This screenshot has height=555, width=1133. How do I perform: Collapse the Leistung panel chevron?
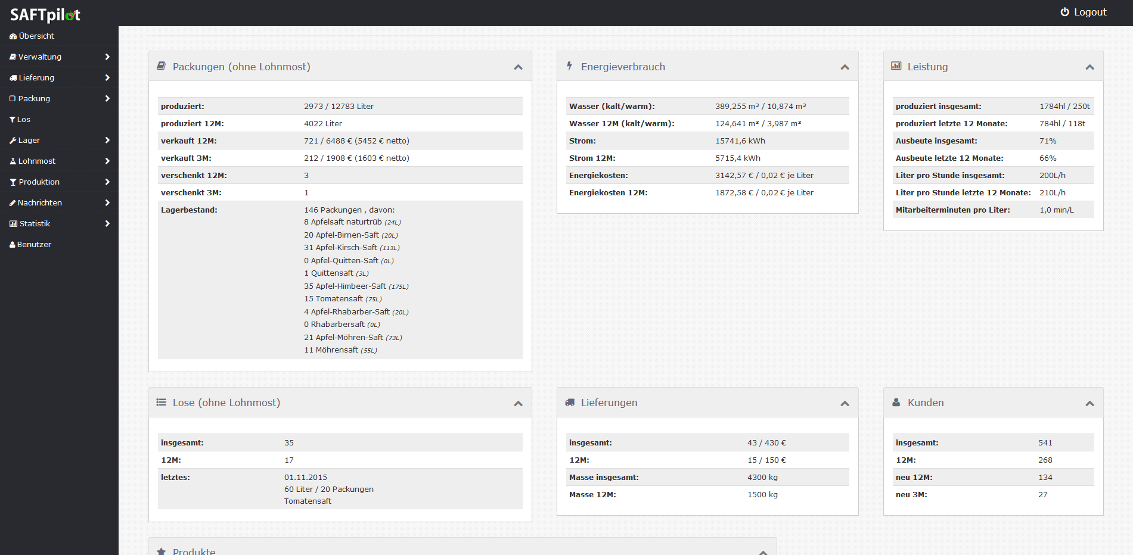point(1089,67)
